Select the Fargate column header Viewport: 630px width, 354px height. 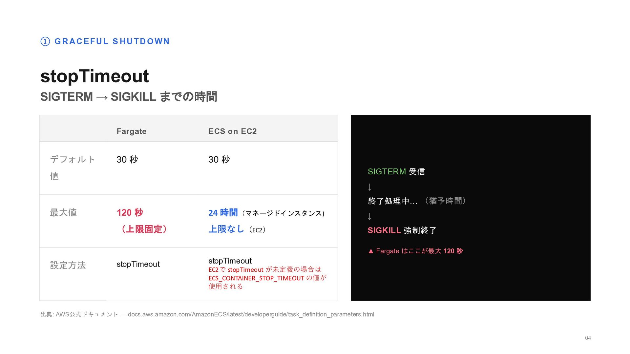pos(131,131)
